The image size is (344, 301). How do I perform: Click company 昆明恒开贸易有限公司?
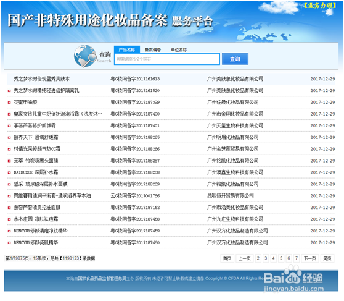pos(231,196)
